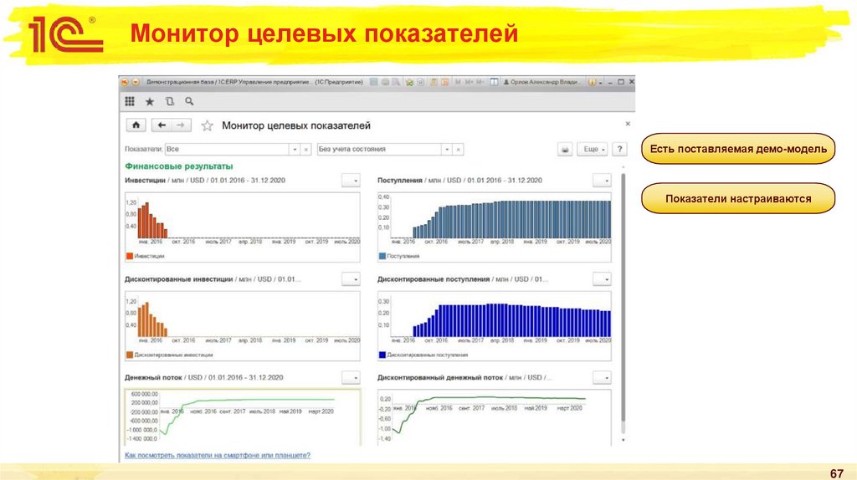Open the Еще menu button
Image resolution: width=857 pixels, height=480 pixels.
point(593,149)
